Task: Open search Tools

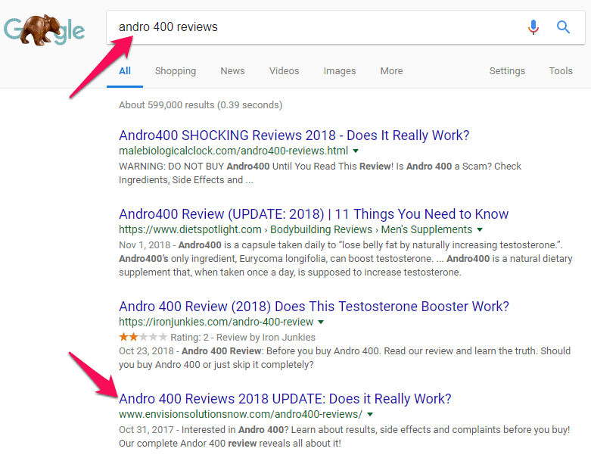Action: [x=561, y=71]
